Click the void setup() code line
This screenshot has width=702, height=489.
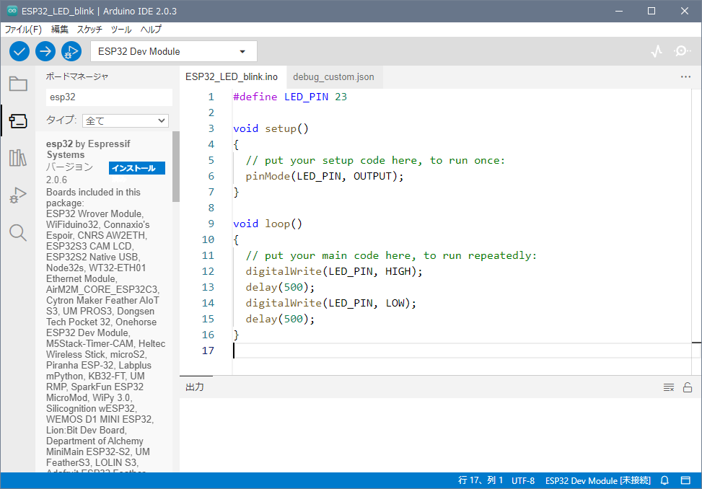(x=271, y=129)
